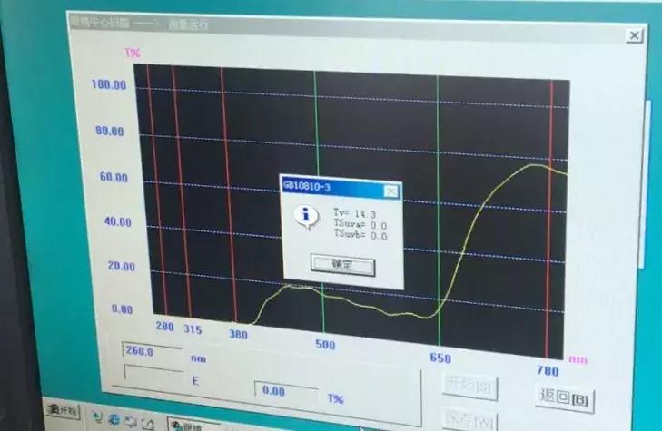Click the T% field showing 0.00
The width and height of the screenshot is (662, 431).
(x=286, y=391)
